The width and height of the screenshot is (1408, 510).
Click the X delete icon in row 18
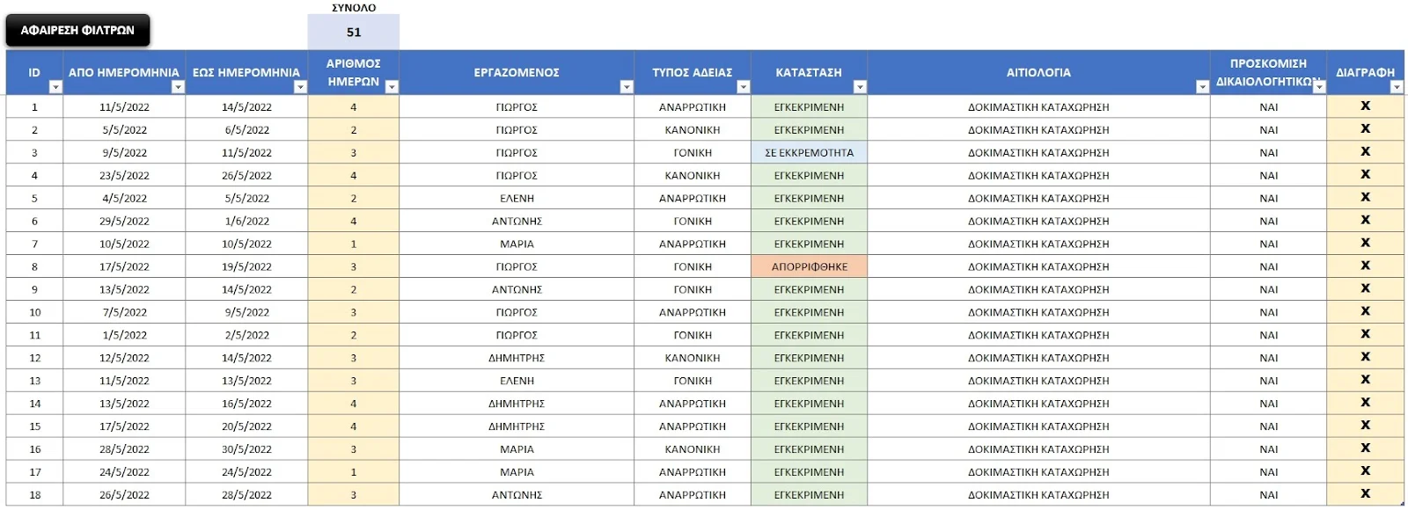click(x=1365, y=494)
